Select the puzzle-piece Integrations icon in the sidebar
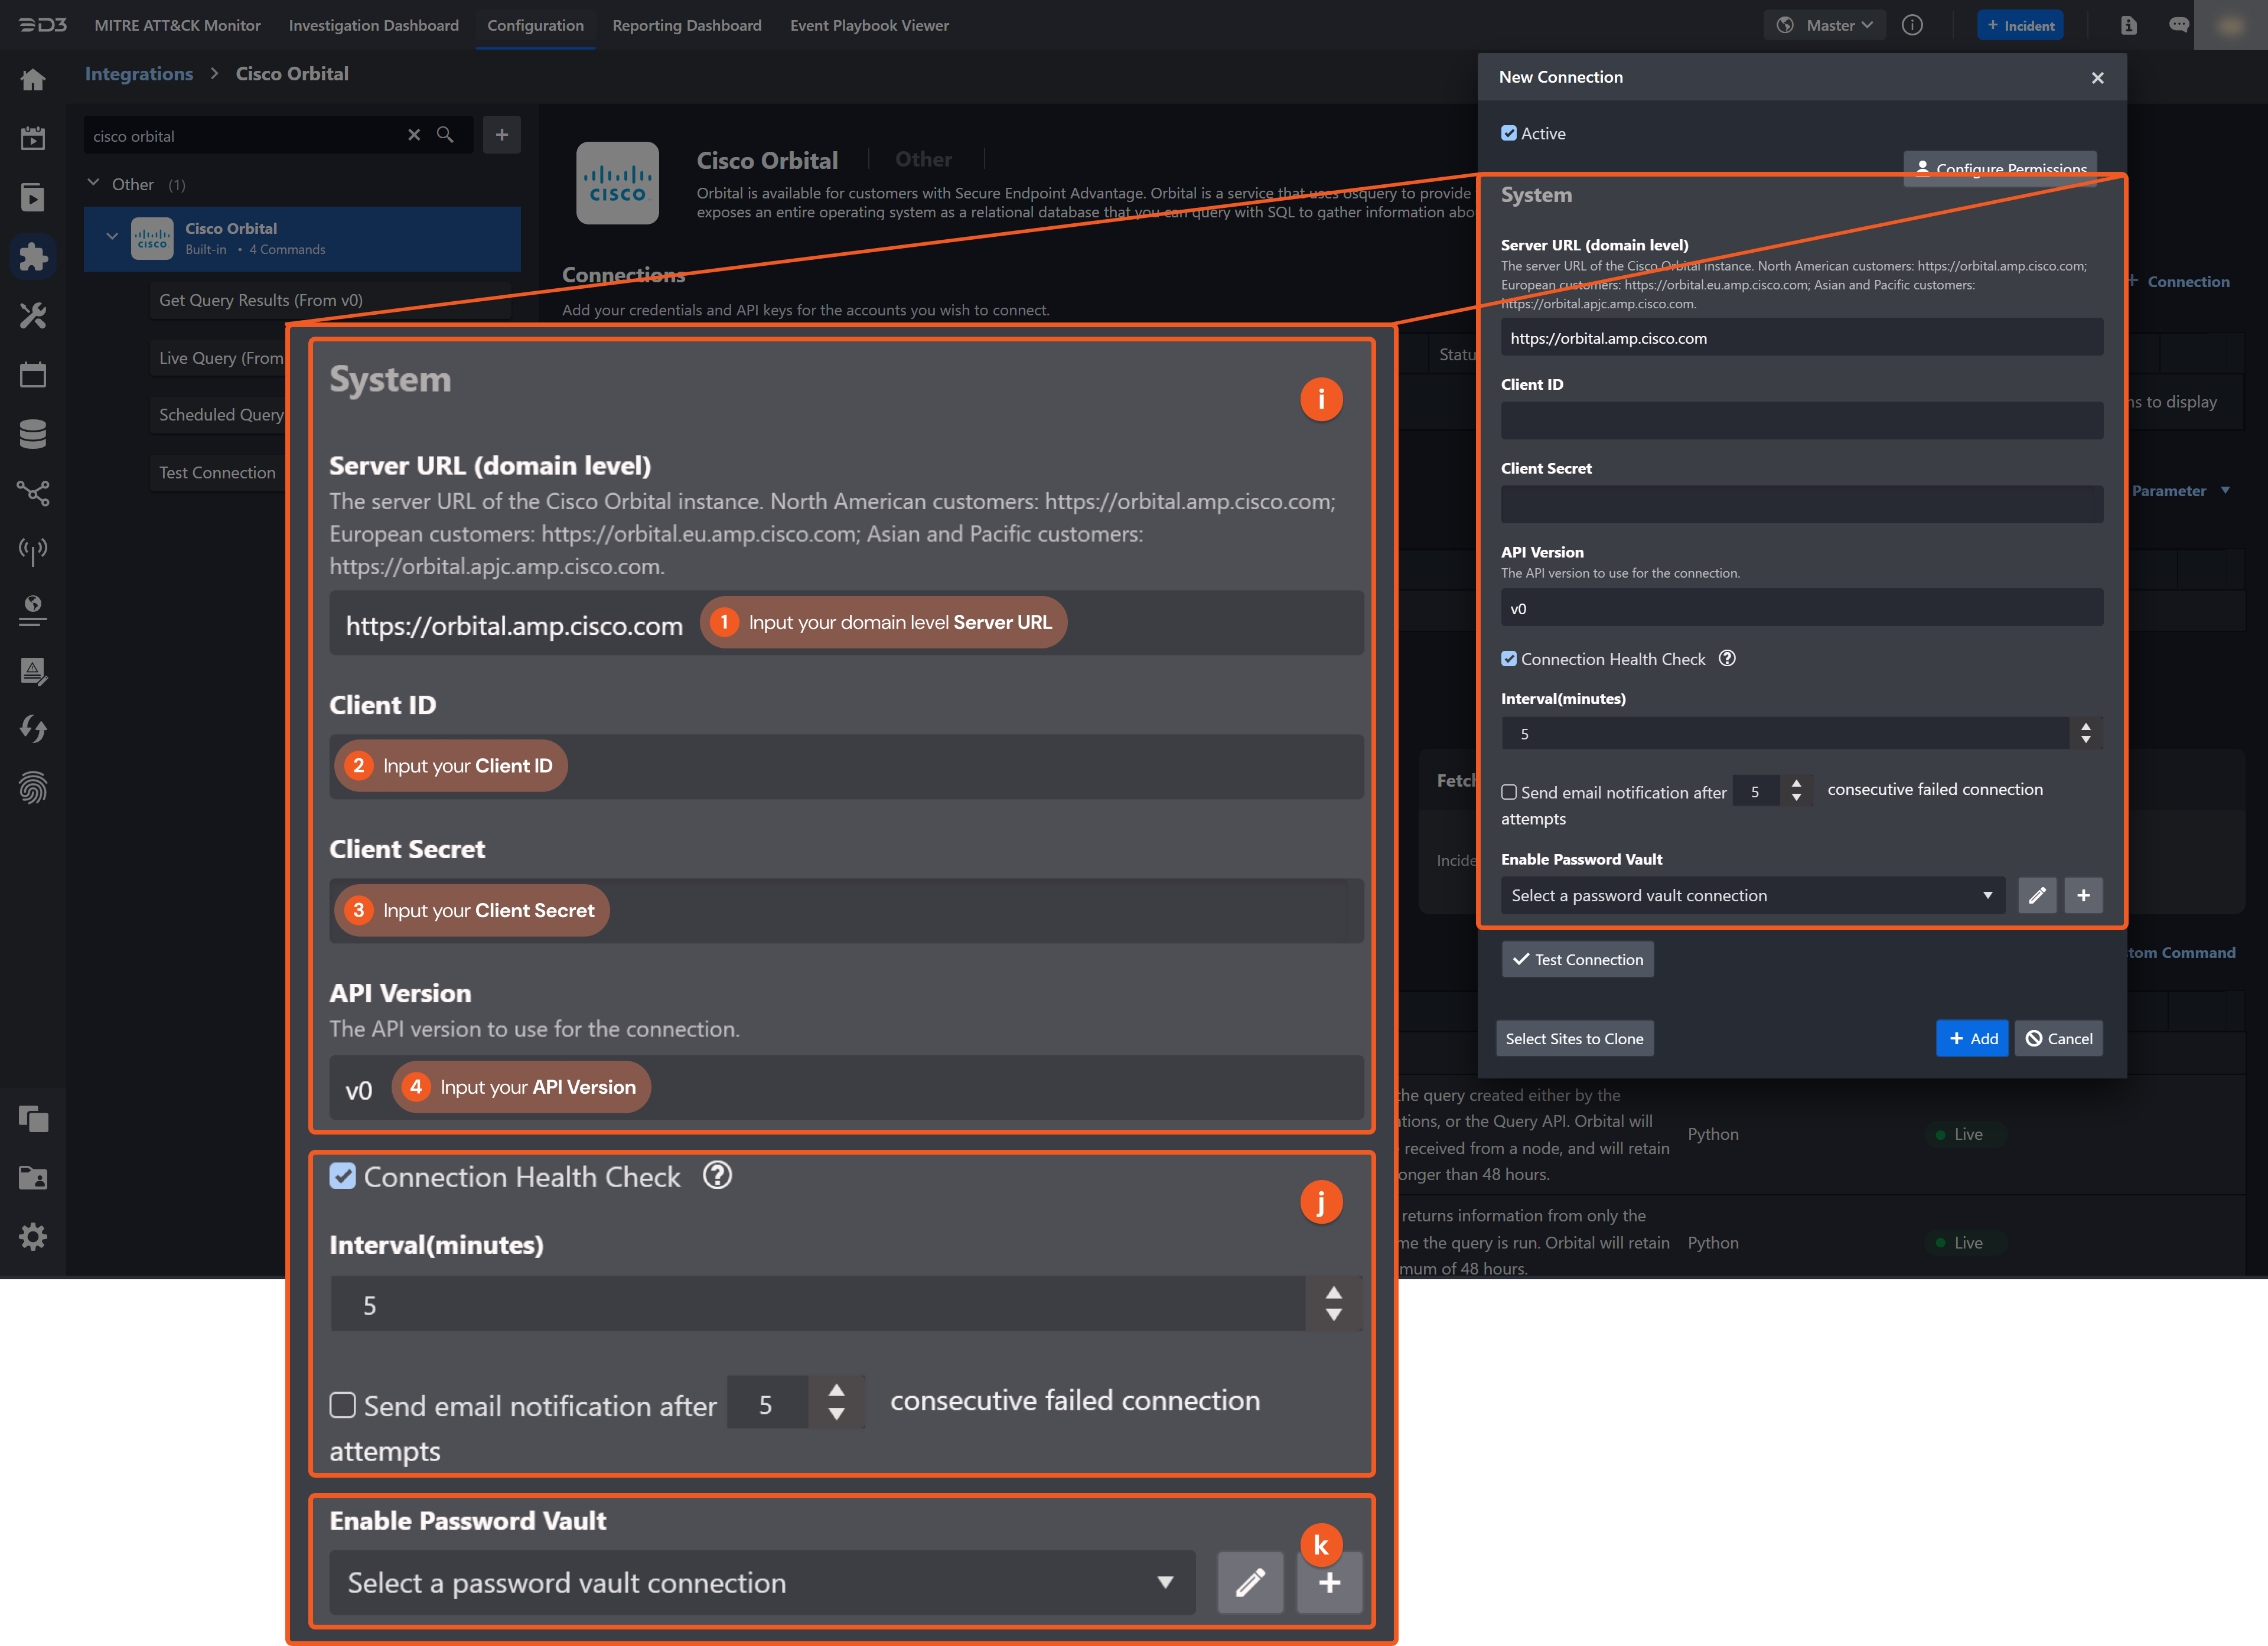 tap(33, 256)
